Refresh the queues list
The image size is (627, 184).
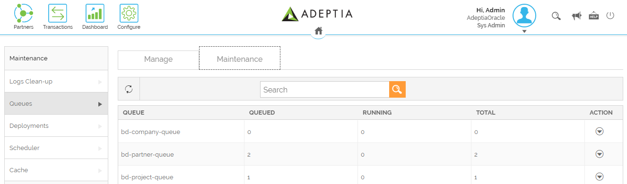coord(129,89)
